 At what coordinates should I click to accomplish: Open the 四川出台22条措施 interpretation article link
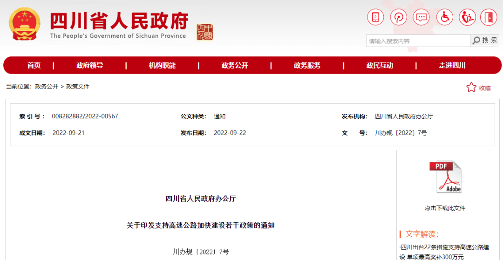pyautogui.click(x=444, y=252)
